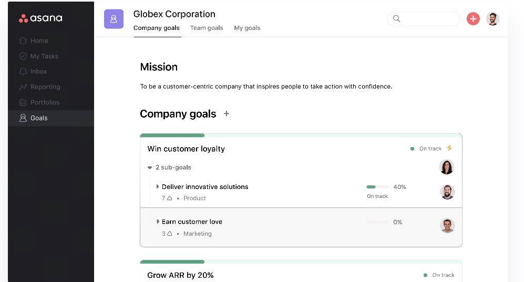524x282 pixels.
Task: Click the lightning bolt icon beside On track
Action: tap(449, 148)
